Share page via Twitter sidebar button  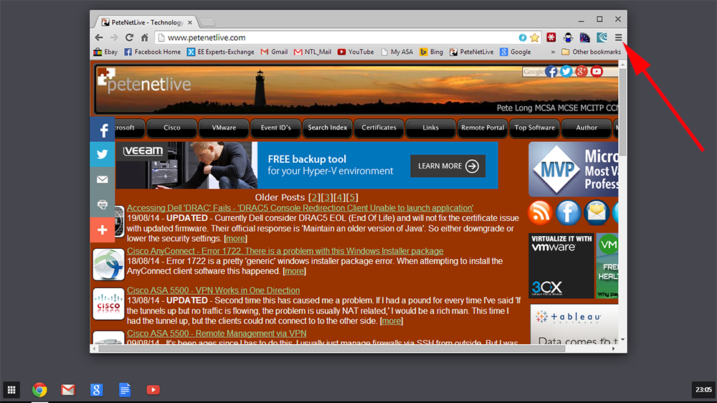point(103,154)
